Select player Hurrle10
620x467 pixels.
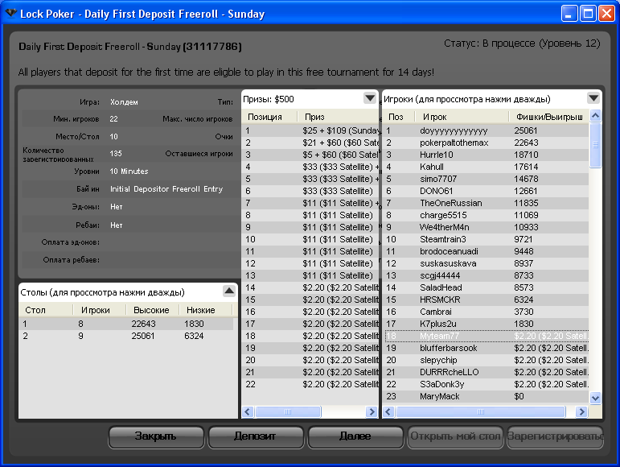click(x=487, y=155)
